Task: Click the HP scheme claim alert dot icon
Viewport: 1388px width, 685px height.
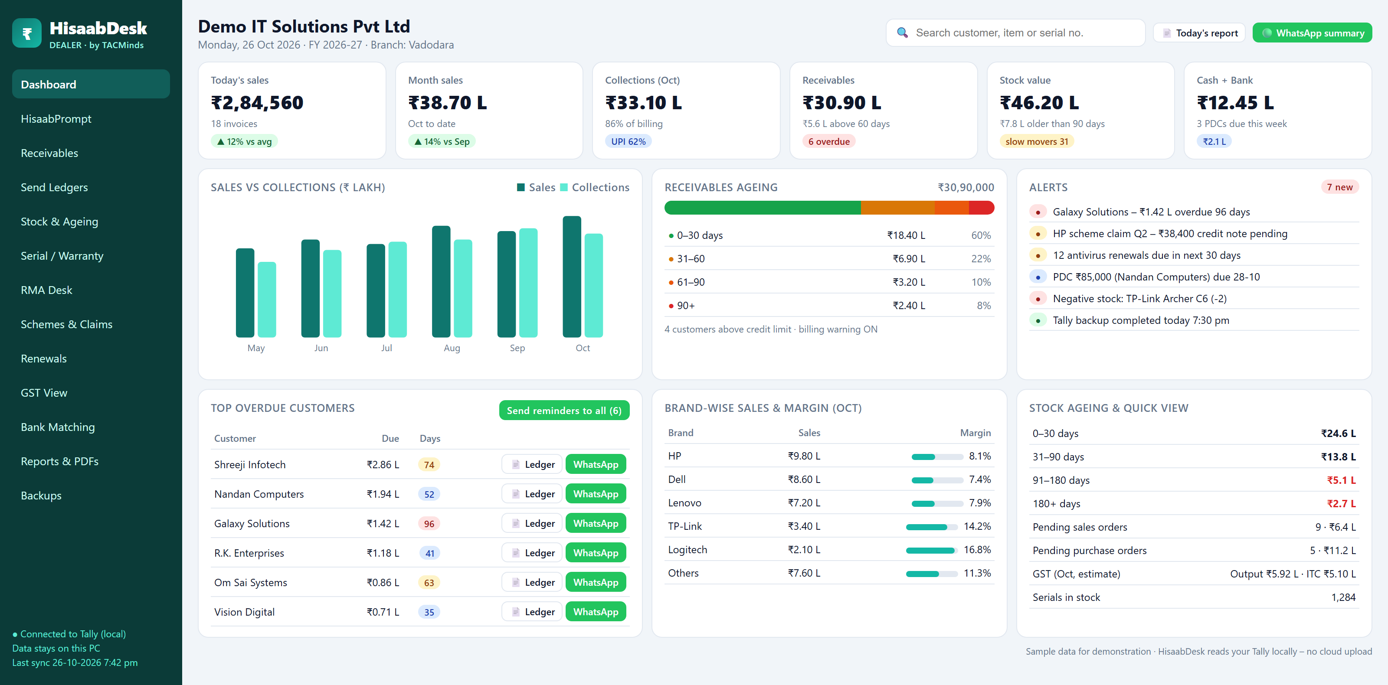Action: (1038, 234)
